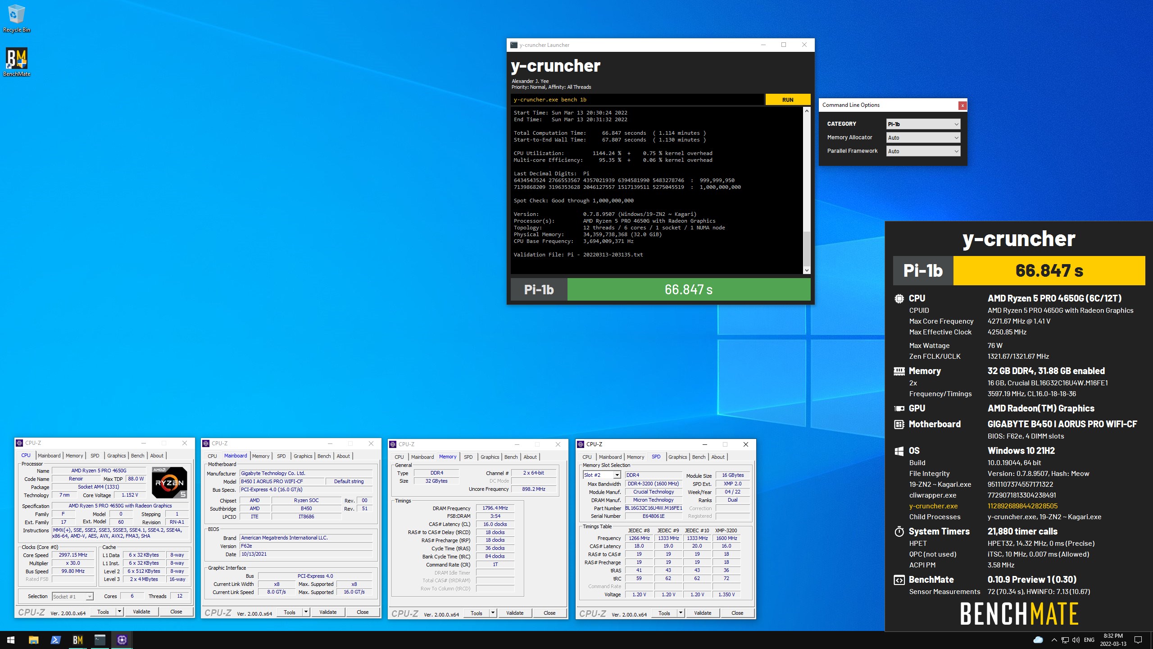This screenshot has height=649, width=1153.
Task: Click the y-cruncher Launcher title bar icon
Action: 514,45
